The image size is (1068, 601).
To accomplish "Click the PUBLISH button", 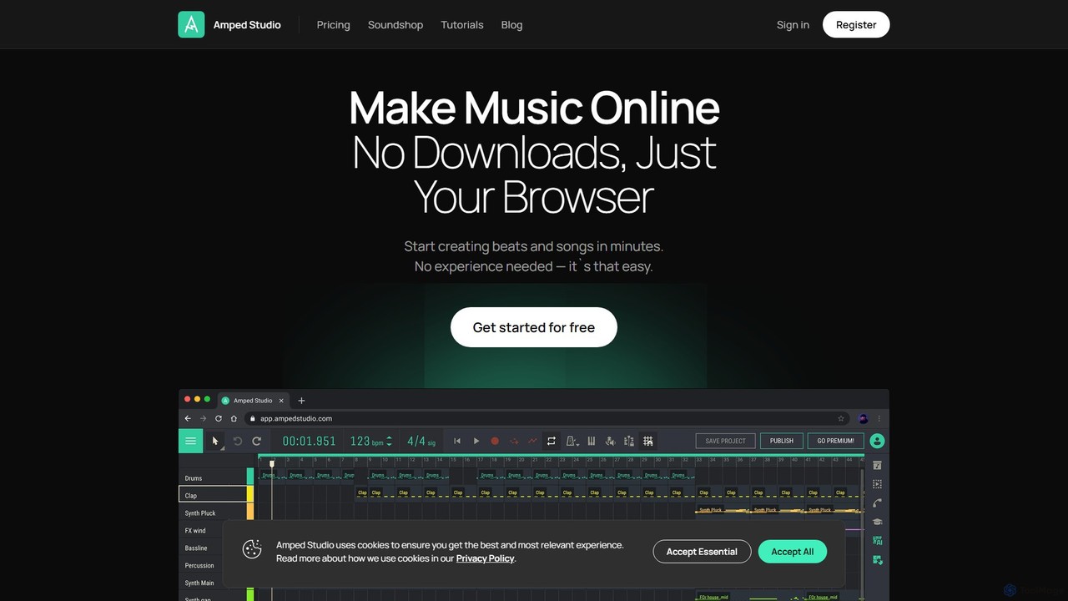I will click(782, 441).
